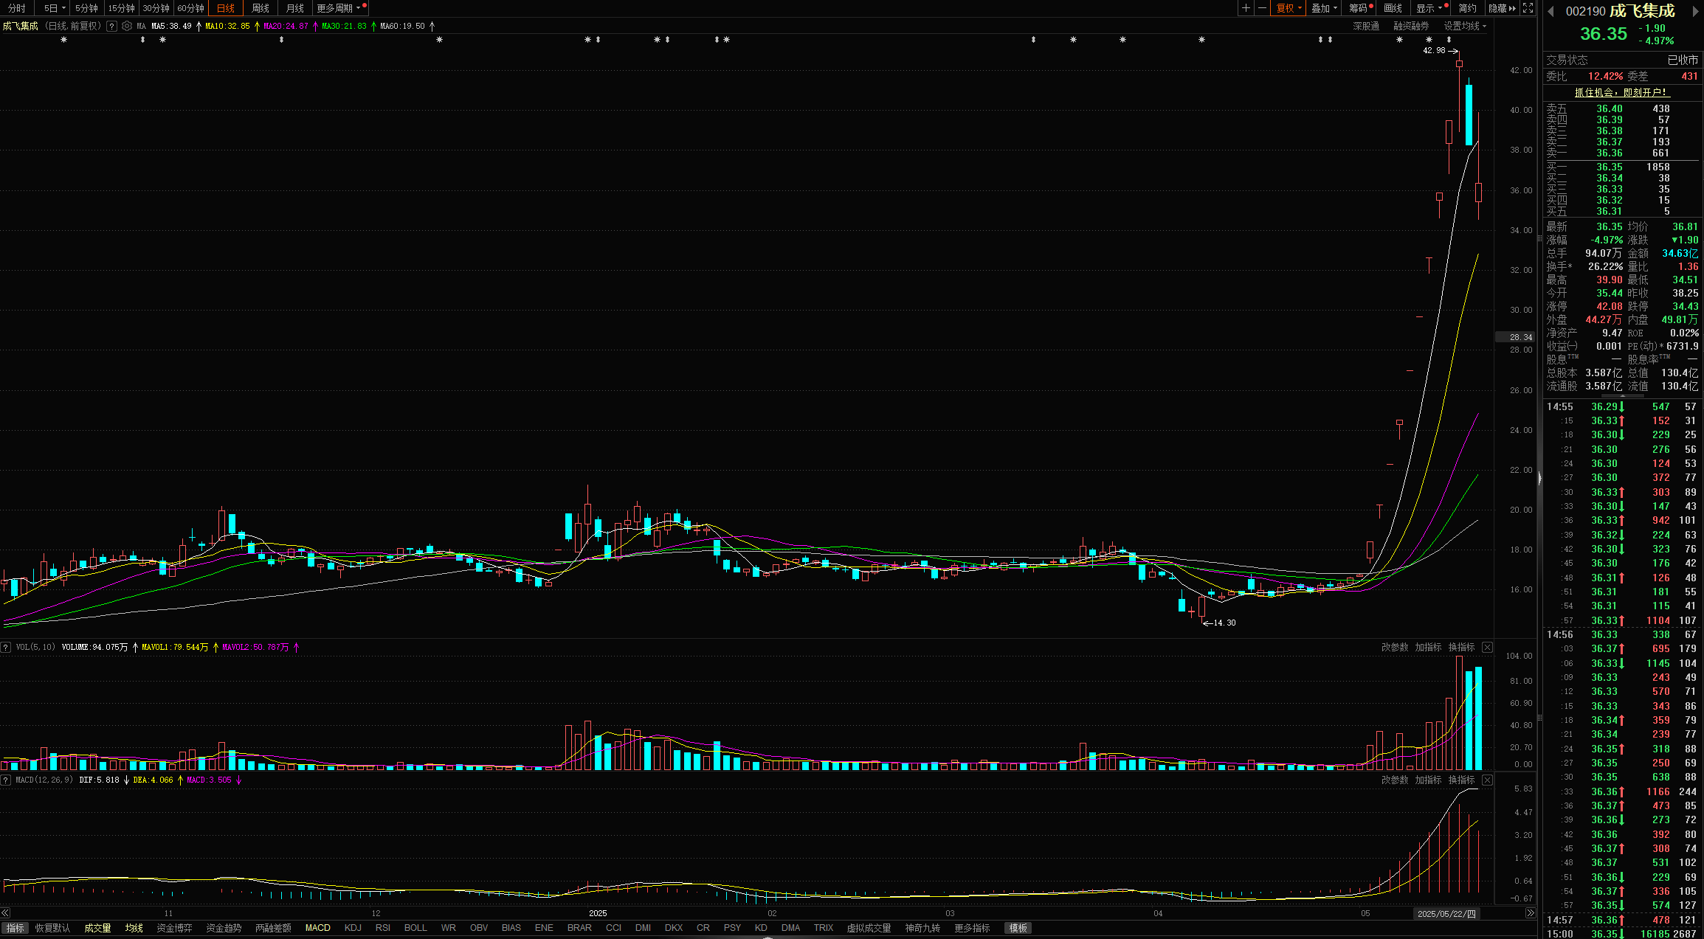
Task: Open 复权 dropdown
Action: pyautogui.click(x=1289, y=8)
